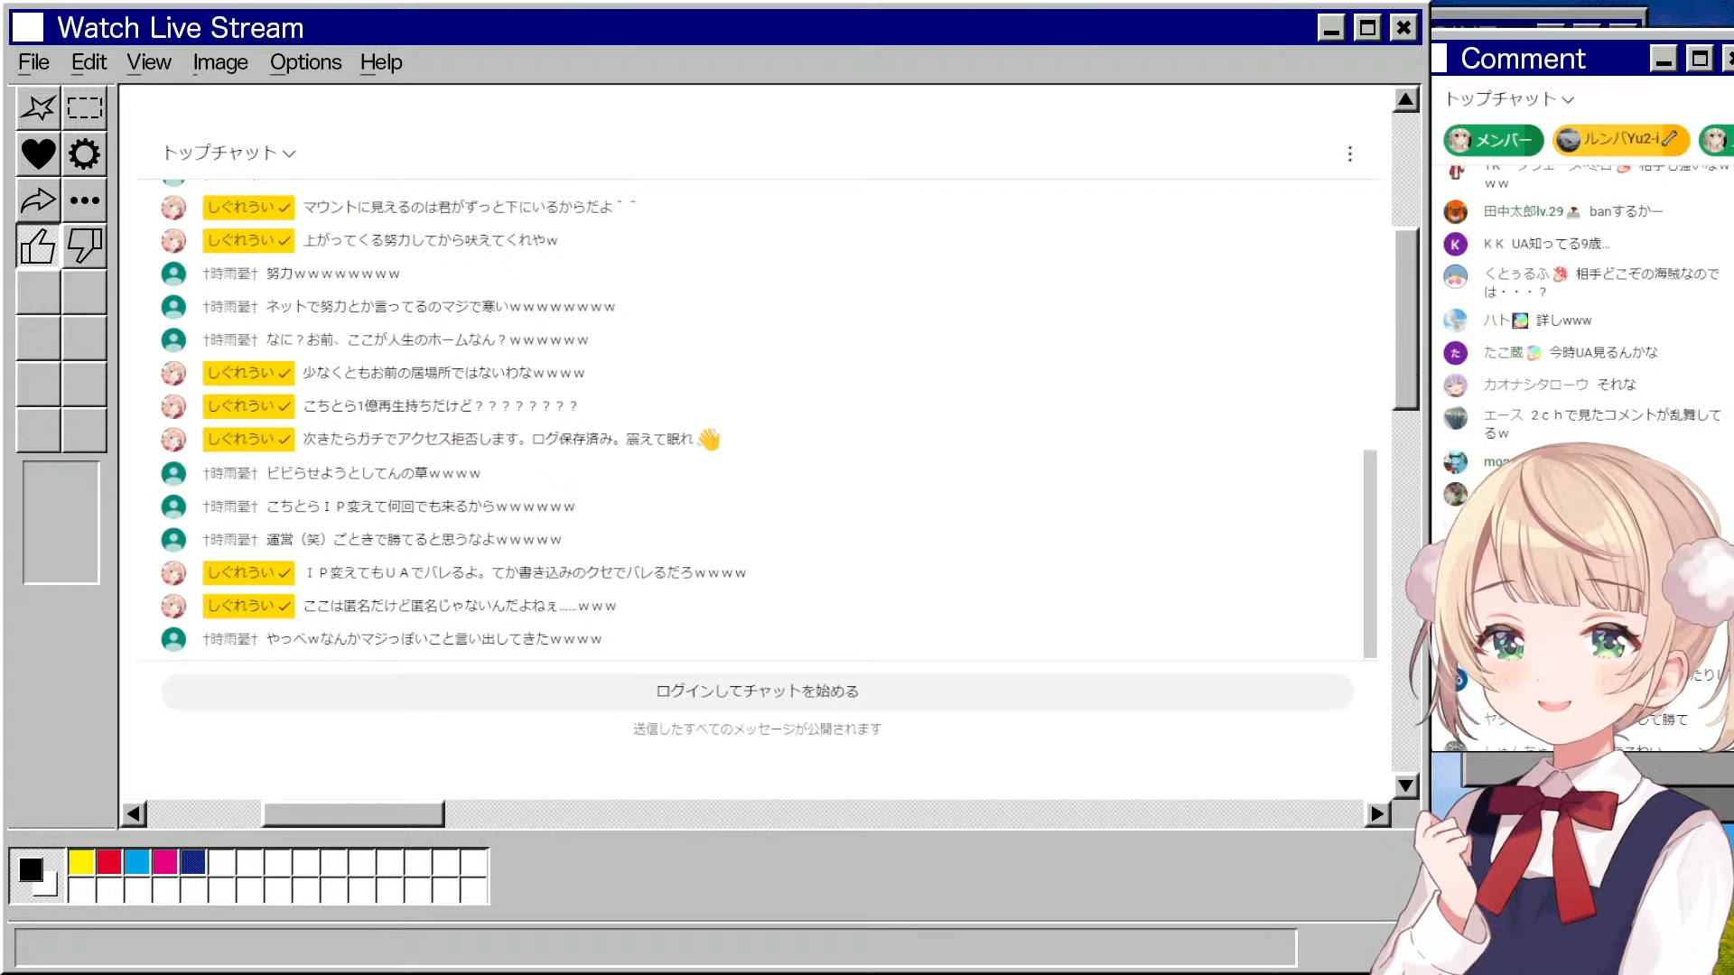
Task: Click the gear settings icon in toolbox
Action: point(85,154)
